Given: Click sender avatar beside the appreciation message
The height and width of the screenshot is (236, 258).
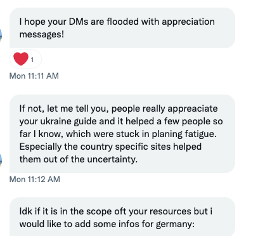Looking at the screenshot, I should click(x=1, y=35).
